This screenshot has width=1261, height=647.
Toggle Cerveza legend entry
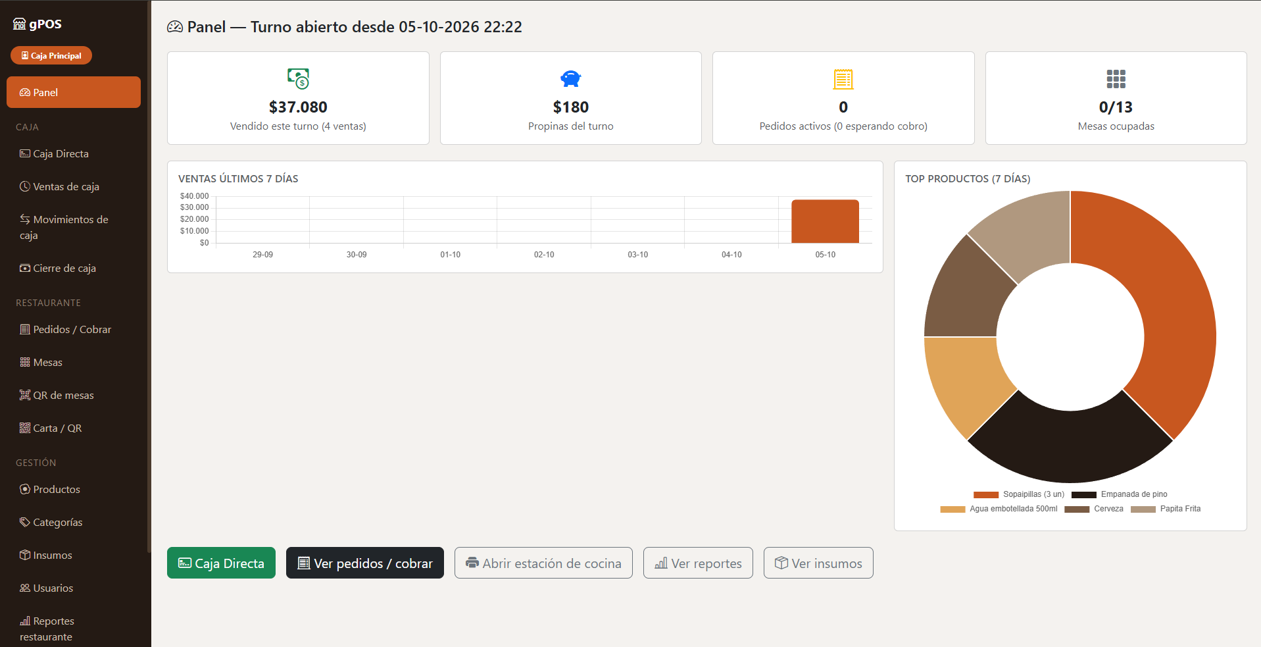coord(1094,509)
